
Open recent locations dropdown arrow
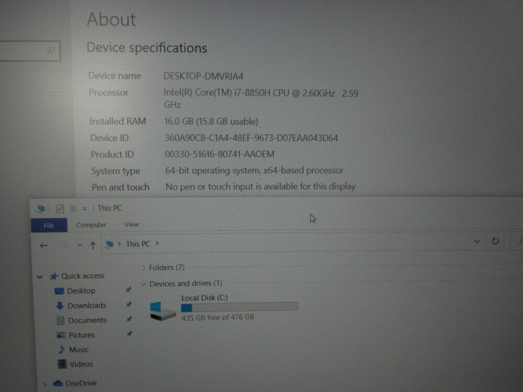pyautogui.click(x=79, y=245)
